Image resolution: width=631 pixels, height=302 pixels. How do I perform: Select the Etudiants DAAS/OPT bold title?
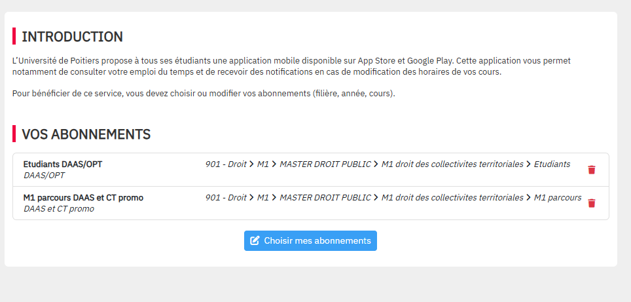pos(63,164)
